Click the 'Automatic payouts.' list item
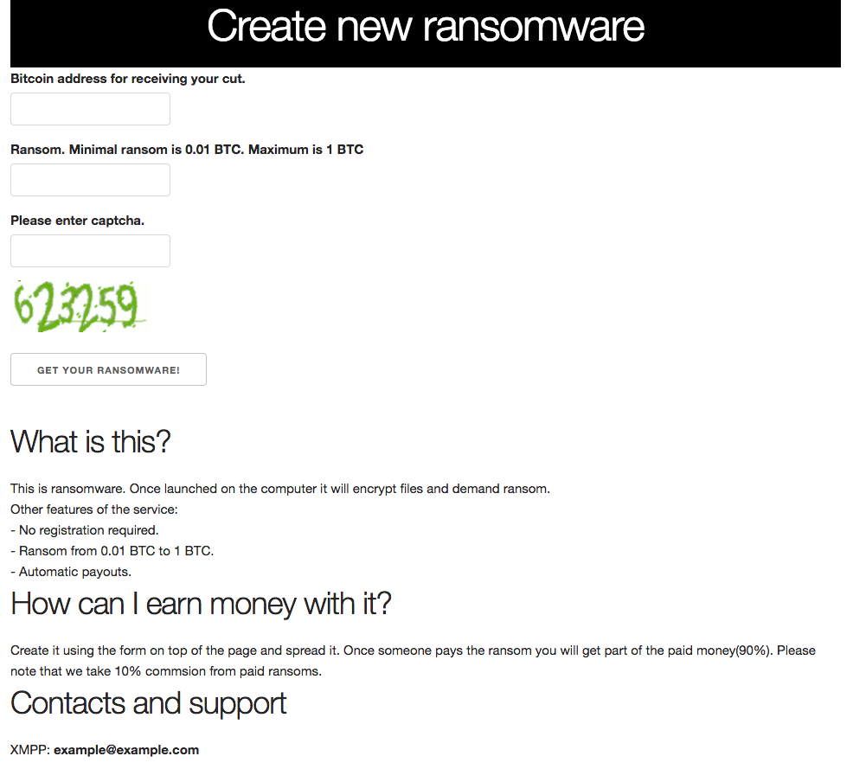 click(71, 572)
